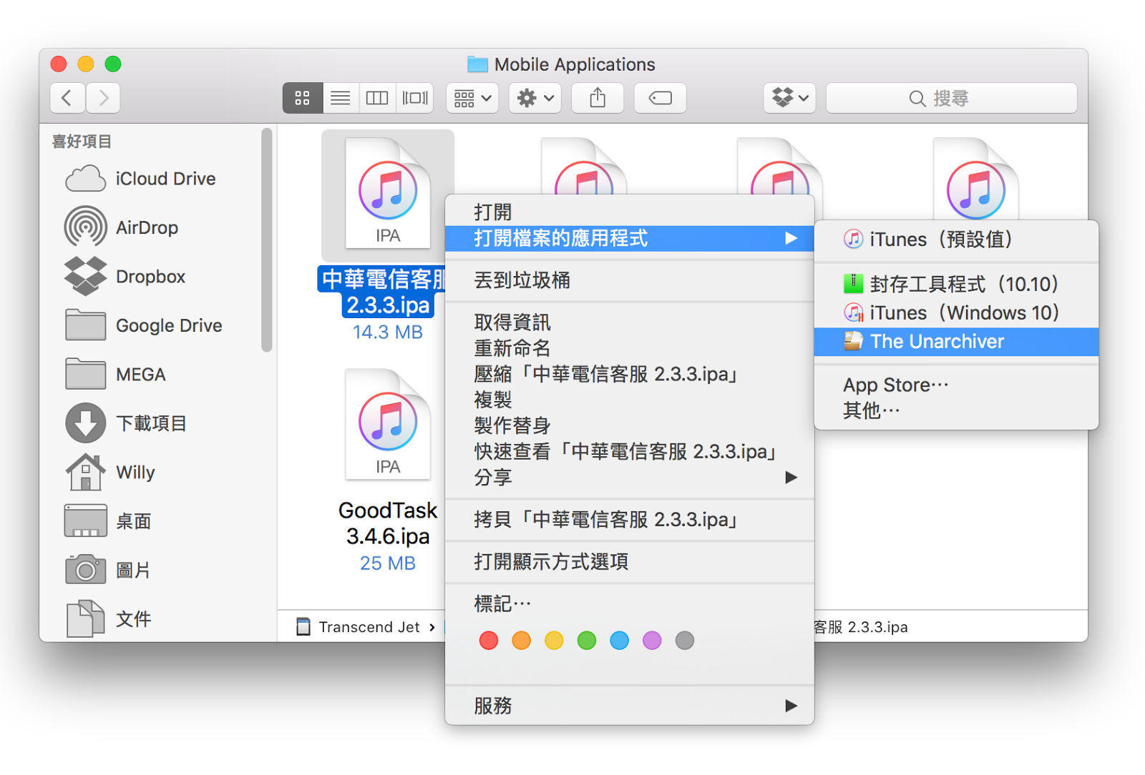Image resolution: width=1145 pixels, height=775 pixels.
Task: Choose 拷貝「中華電信客服 2.3.3.ipa」
Action: (x=629, y=519)
